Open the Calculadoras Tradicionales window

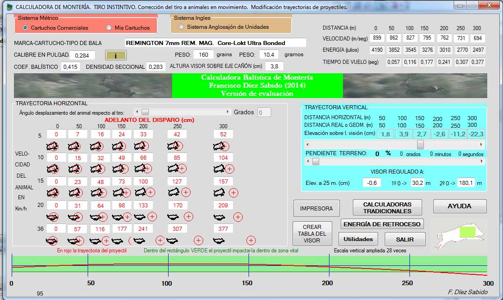[387, 208]
